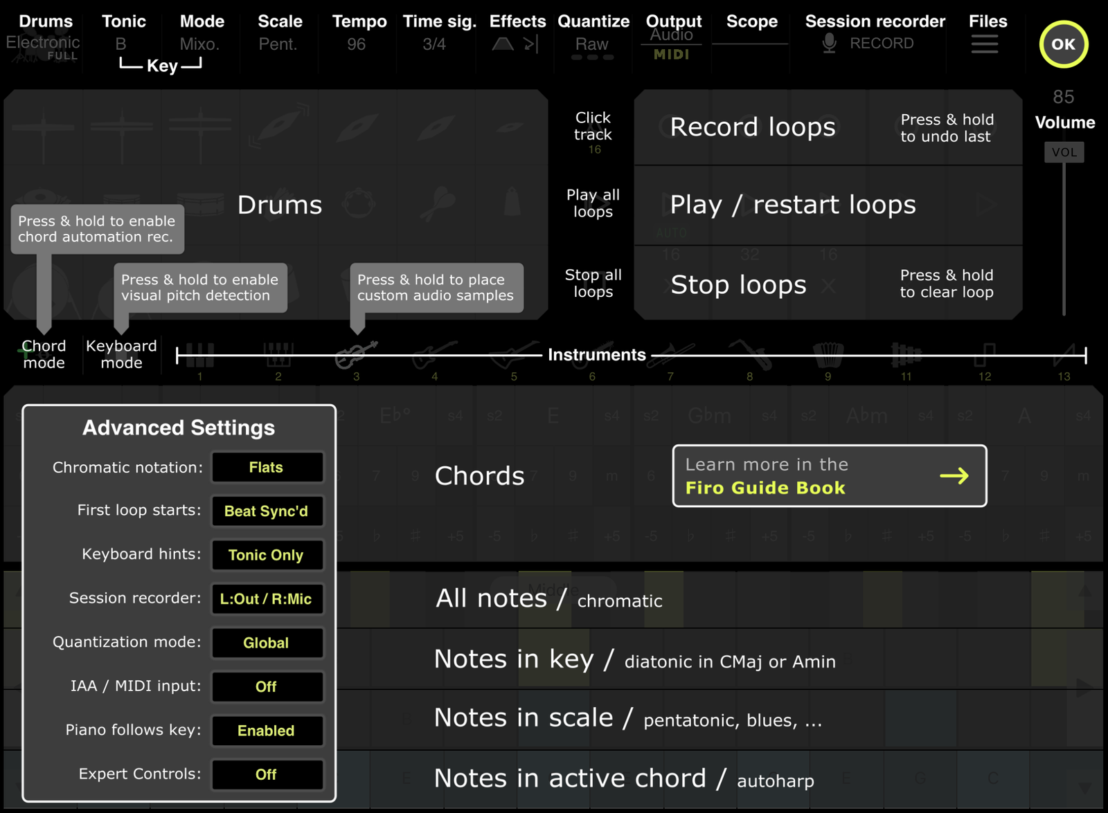Click the arrow in the Firo Guide Book box
1108x813 pixels.
click(x=954, y=476)
